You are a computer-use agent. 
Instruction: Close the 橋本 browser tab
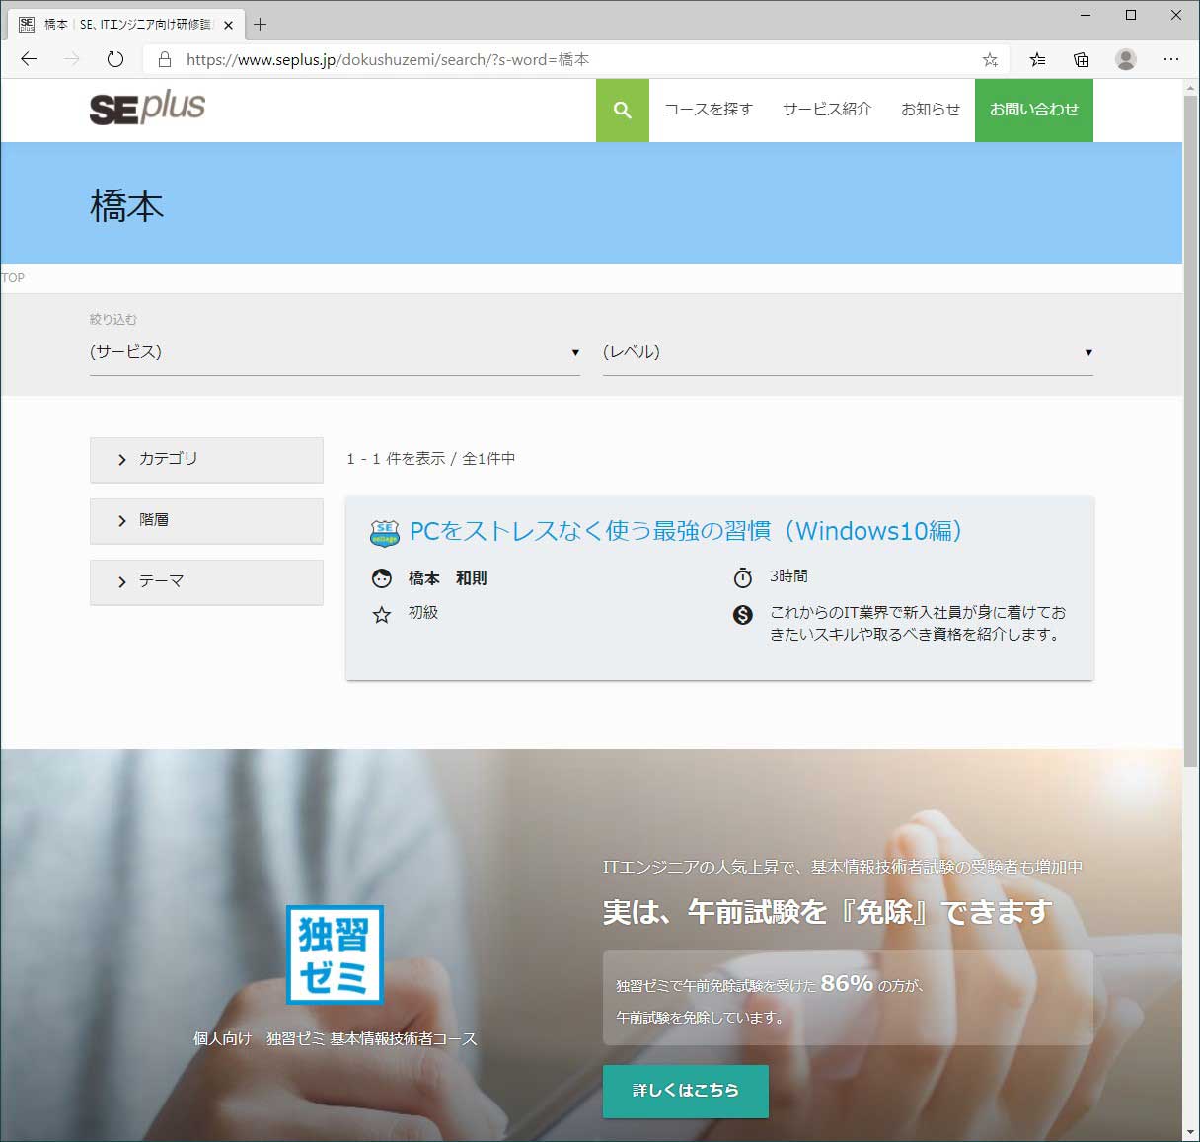tap(228, 25)
